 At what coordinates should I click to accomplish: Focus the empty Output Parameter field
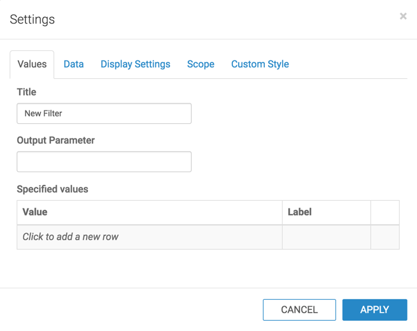pyautogui.click(x=104, y=161)
